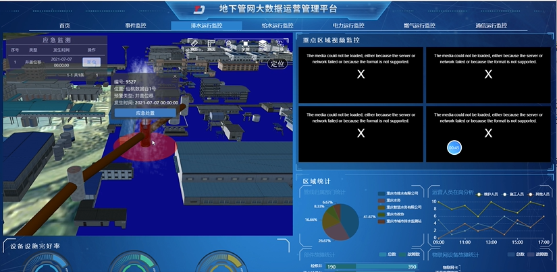The image size is (557, 272).
Task: Select the ruler distance-measuring tool
Action: tap(194, 43)
